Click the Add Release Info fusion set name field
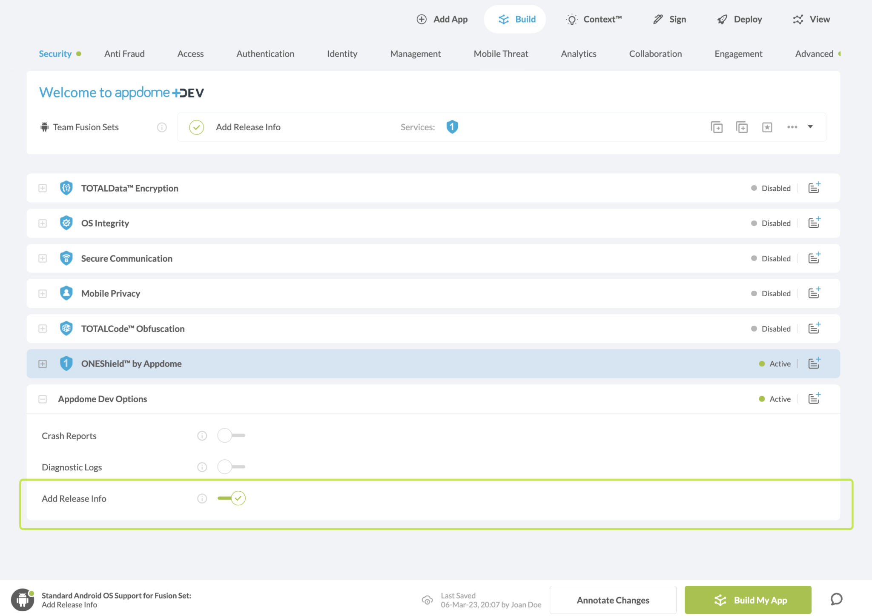The width and height of the screenshot is (872, 616). [248, 127]
